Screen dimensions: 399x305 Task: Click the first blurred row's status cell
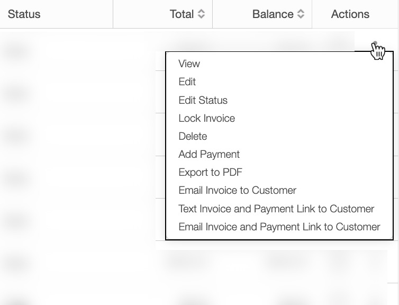[x=16, y=51]
